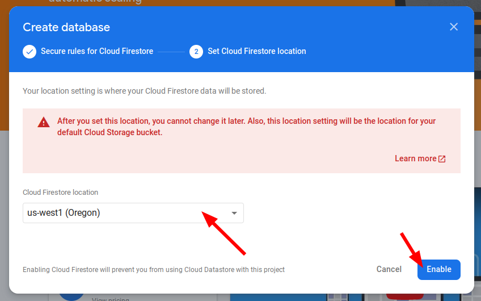Click the Cloud Firestore location label
The image size is (481, 301).
[61, 193]
